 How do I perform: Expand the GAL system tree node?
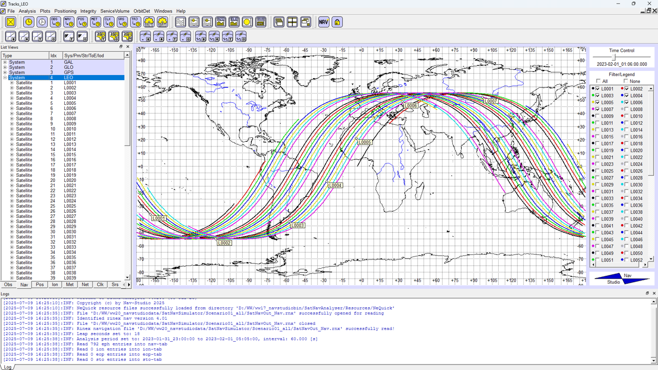coord(5,62)
